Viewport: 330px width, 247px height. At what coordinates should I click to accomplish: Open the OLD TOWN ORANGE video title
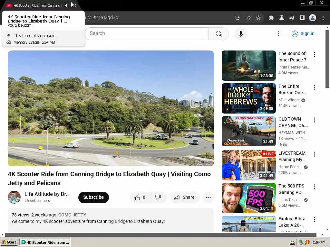[x=293, y=122]
